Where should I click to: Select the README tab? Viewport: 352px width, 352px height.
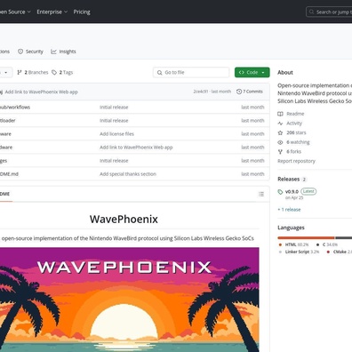point(5,194)
